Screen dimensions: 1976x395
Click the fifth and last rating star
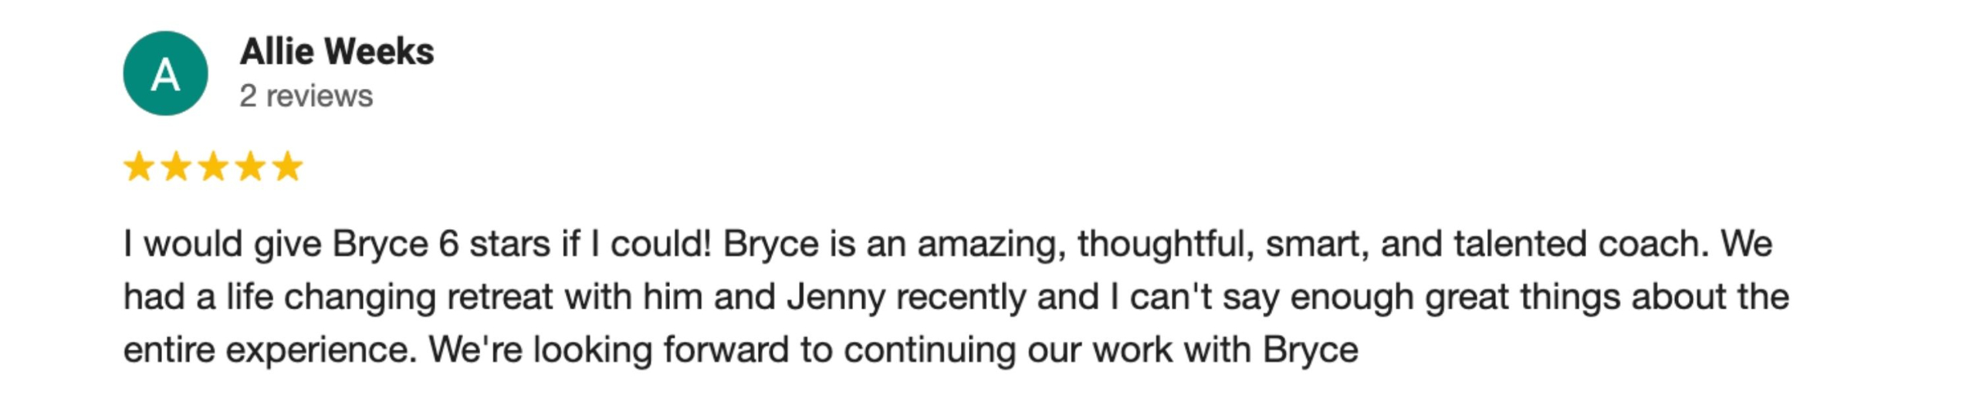pyautogui.click(x=288, y=167)
